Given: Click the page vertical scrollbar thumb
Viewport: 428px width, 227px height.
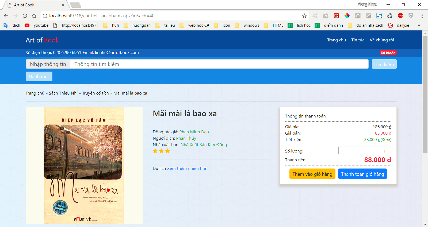Looking at the screenshot, I should tap(425, 94).
